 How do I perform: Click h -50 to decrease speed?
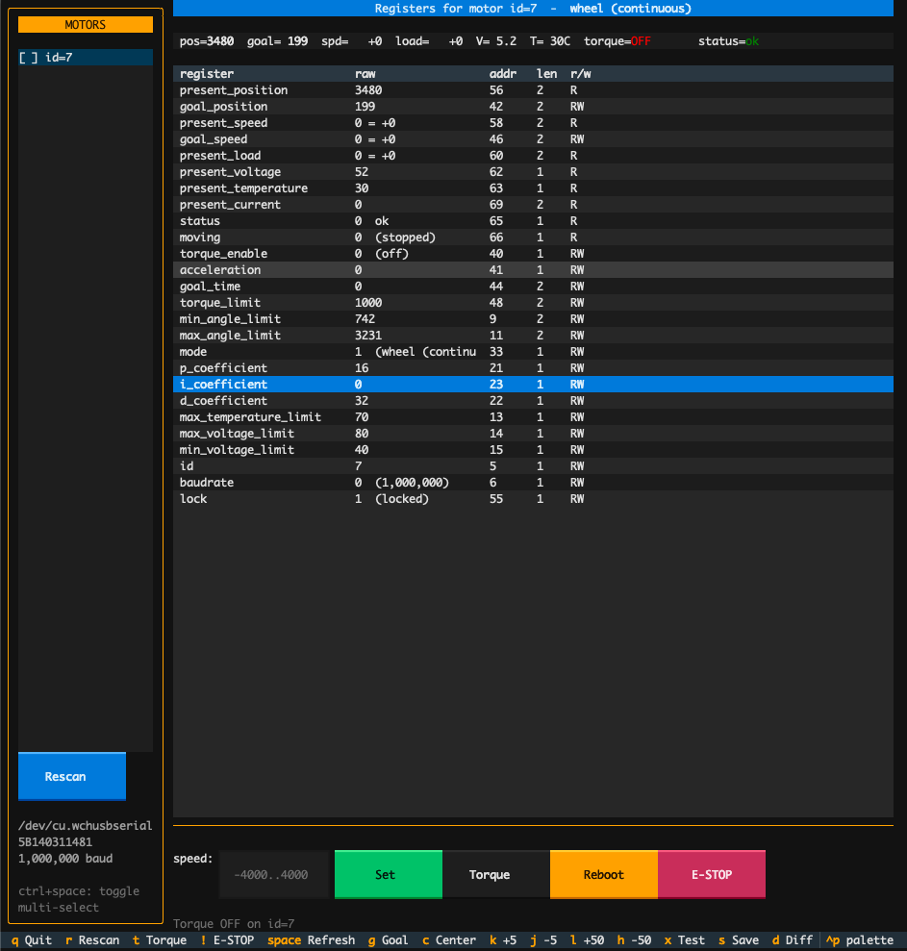pyautogui.click(x=634, y=940)
